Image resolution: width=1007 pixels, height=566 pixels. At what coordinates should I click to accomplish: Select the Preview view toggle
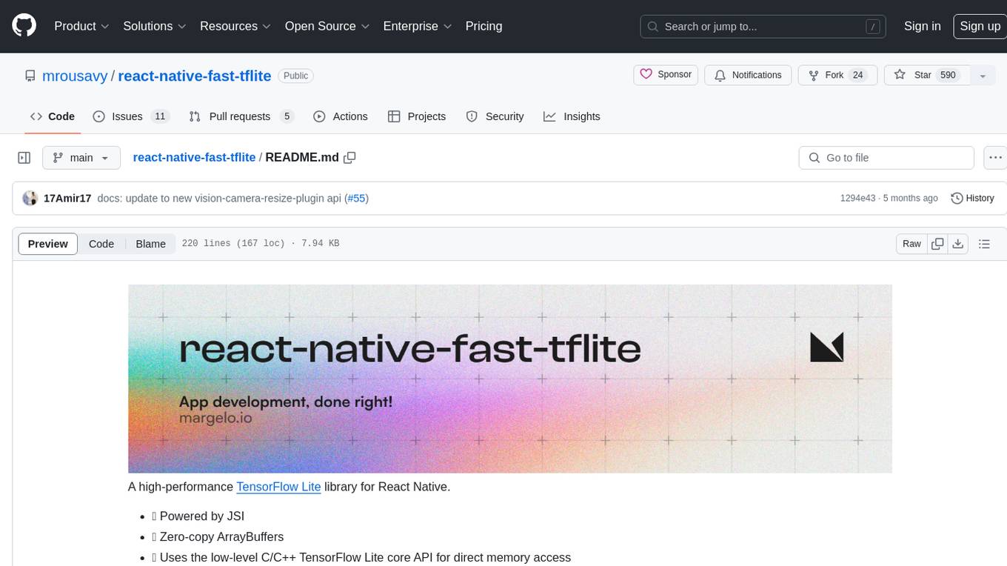tap(48, 244)
